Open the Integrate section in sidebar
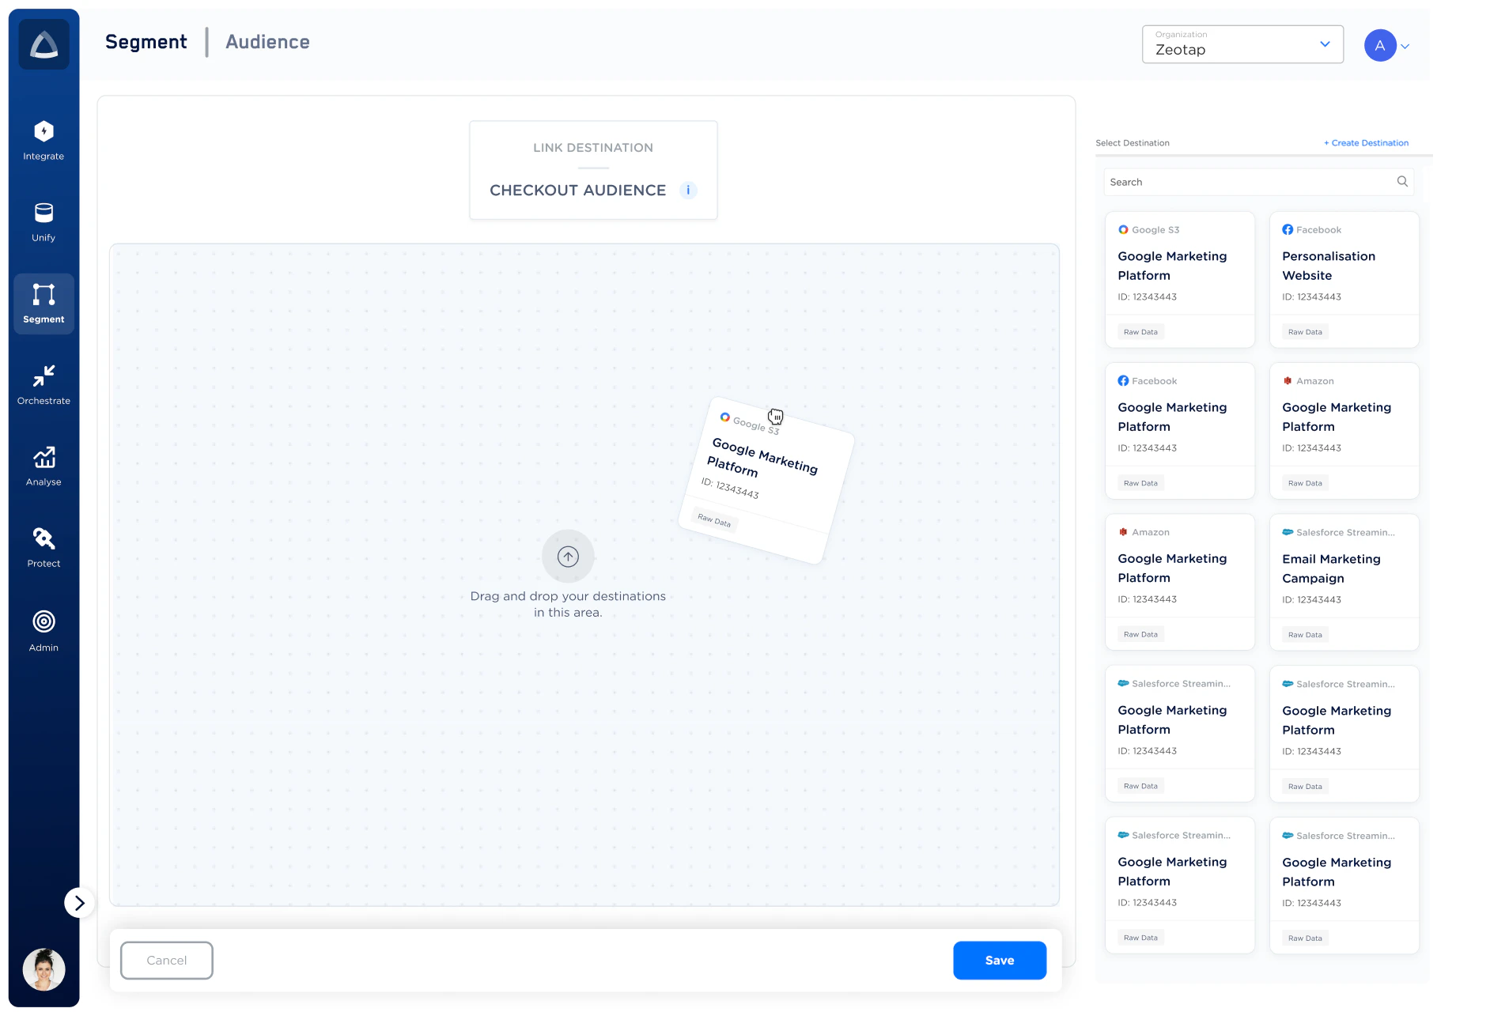 [43, 141]
